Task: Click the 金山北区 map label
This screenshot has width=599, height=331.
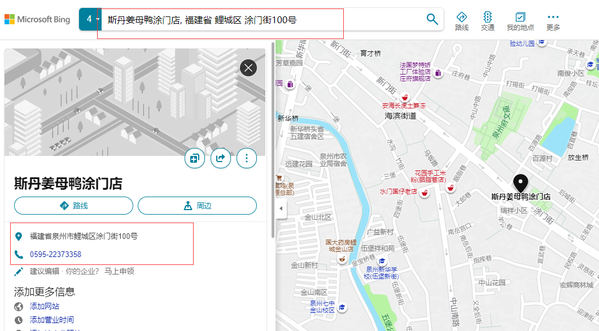Action: (318, 217)
